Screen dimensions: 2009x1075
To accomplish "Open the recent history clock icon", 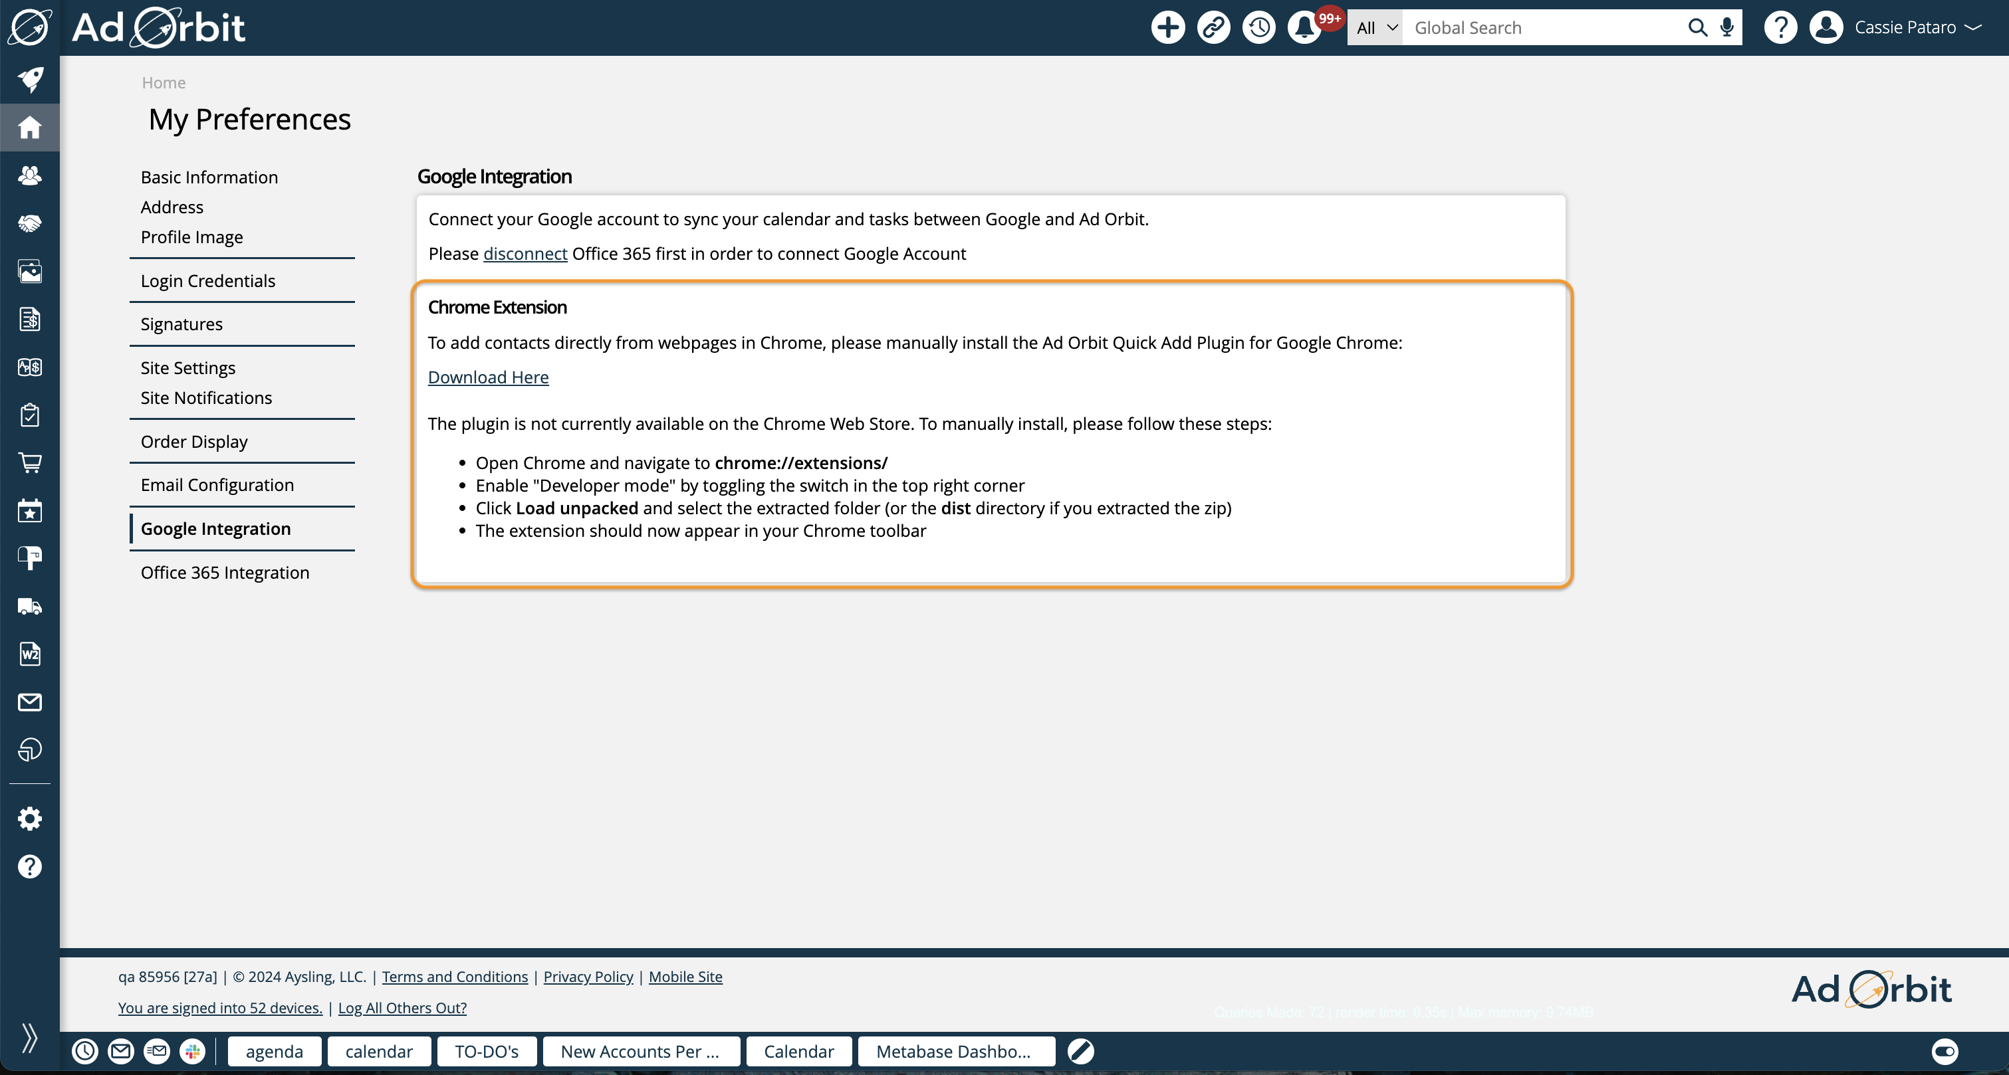I will point(1258,27).
